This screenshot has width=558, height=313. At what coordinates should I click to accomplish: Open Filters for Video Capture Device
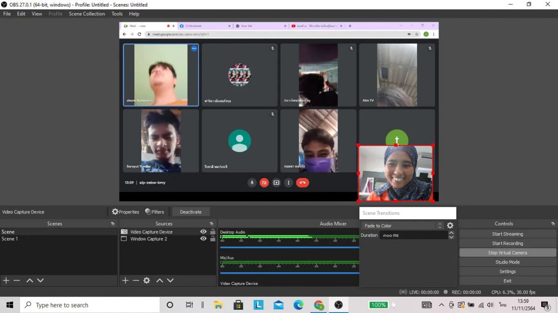pos(154,212)
